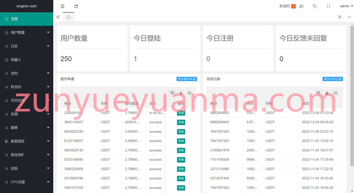View withdrawal row for account 9024502230
Image resolution: width=354 pixels, height=193 pixels.
point(181,132)
